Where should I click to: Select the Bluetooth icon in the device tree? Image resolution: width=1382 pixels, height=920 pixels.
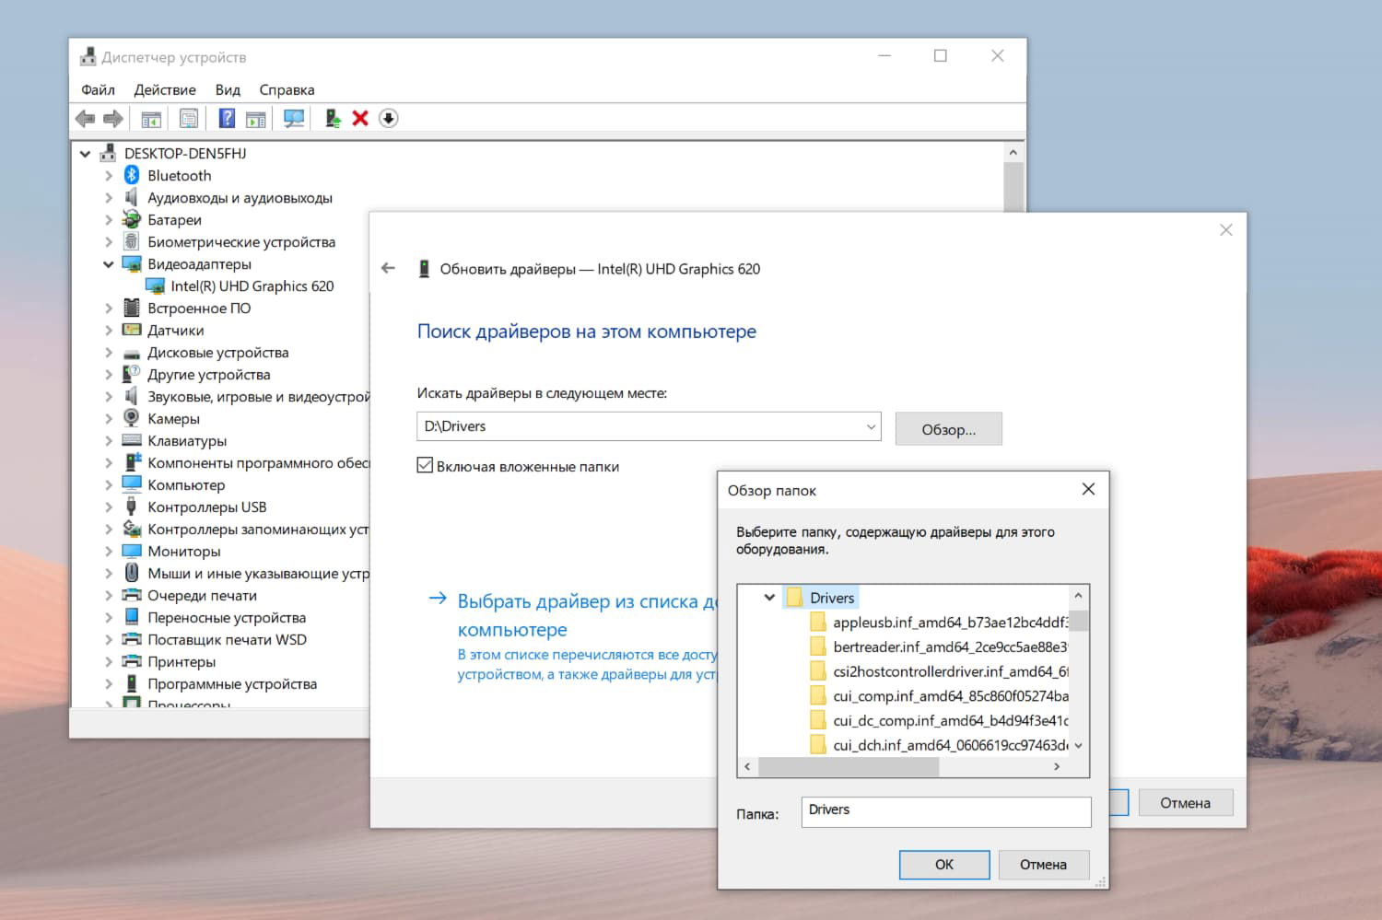tap(132, 175)
